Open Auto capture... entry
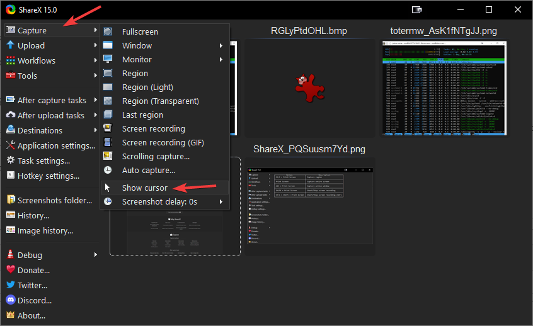 149,171
